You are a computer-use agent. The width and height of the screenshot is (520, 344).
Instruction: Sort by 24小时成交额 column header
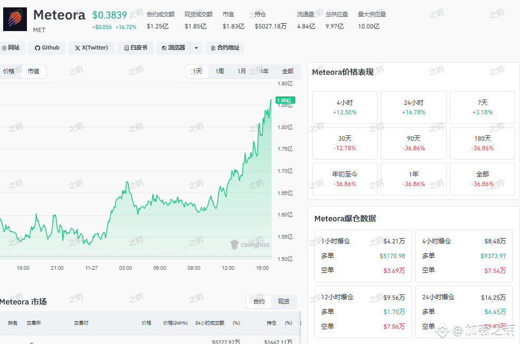(209, 323)
